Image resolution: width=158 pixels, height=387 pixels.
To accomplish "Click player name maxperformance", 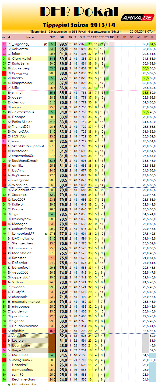I will [x=26, y=302].
